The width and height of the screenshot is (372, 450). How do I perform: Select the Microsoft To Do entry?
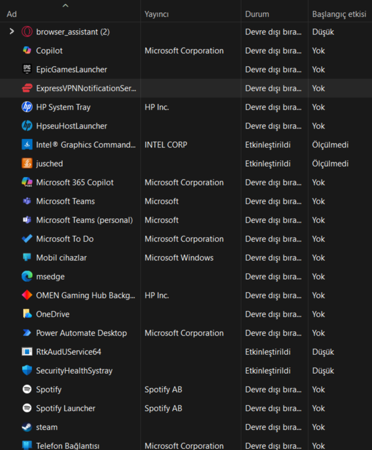point(65,239)
